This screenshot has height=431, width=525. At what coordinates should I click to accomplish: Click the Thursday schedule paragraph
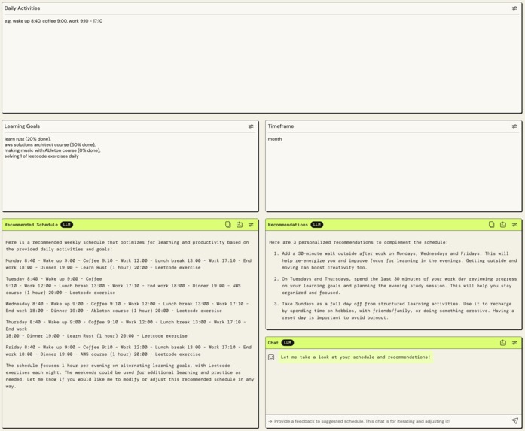[x=126, y=329]
